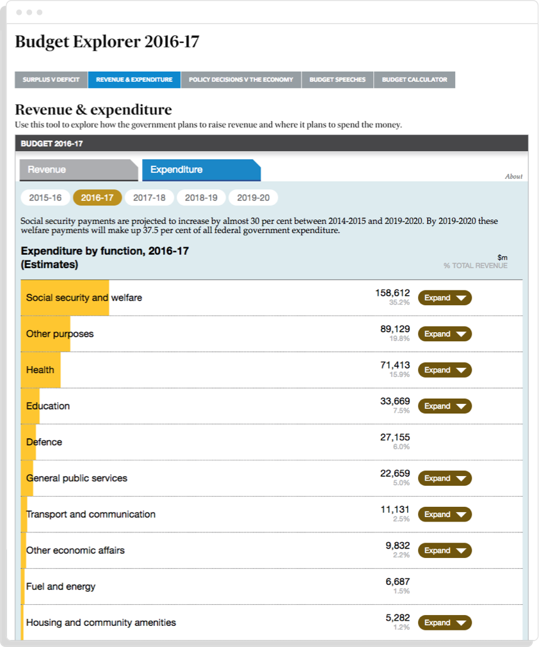Select the 2015-16 year option
Screen dimensions: 539x647
(x=45, y=198)
